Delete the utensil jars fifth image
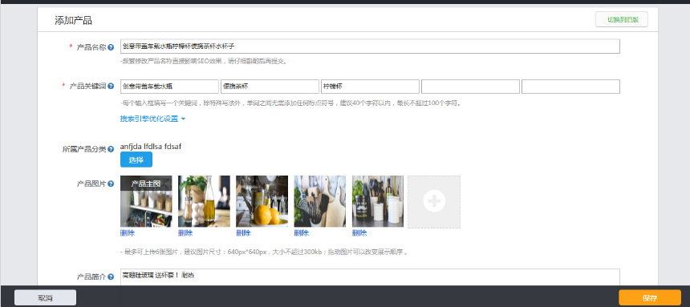The height and width of the screenshot is (307, 690). pos(359,233)
